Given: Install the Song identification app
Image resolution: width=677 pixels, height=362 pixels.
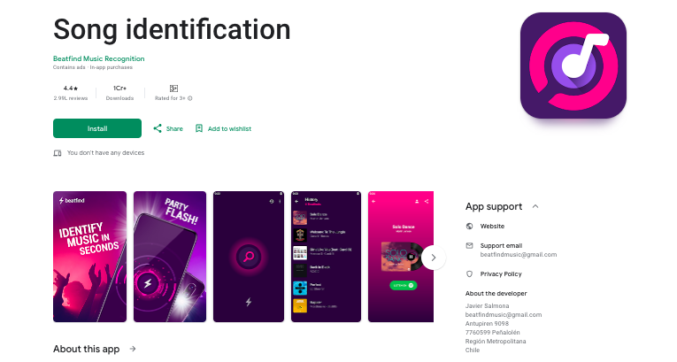Looking at the screenshot, I should pos(97,128).
